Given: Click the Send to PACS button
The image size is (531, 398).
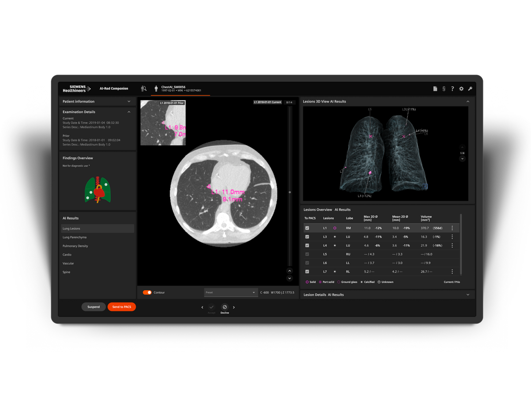Looking at the screenshot, I should (x=122, y=307).
